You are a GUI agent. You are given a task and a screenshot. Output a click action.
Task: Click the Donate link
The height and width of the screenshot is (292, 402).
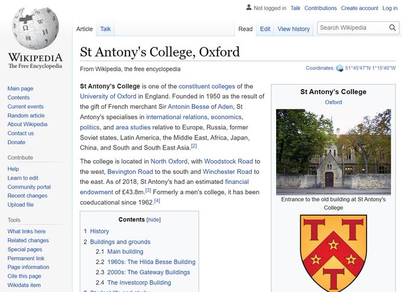17,142
